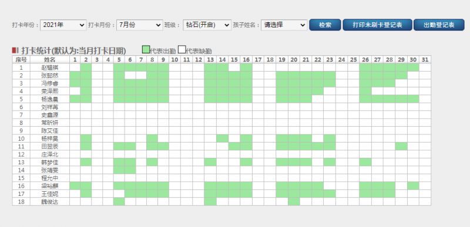Viewport: 470px width, 227px height.
Task: Click the white 代表缺勤 legend swatch
Action: [182, 50]
